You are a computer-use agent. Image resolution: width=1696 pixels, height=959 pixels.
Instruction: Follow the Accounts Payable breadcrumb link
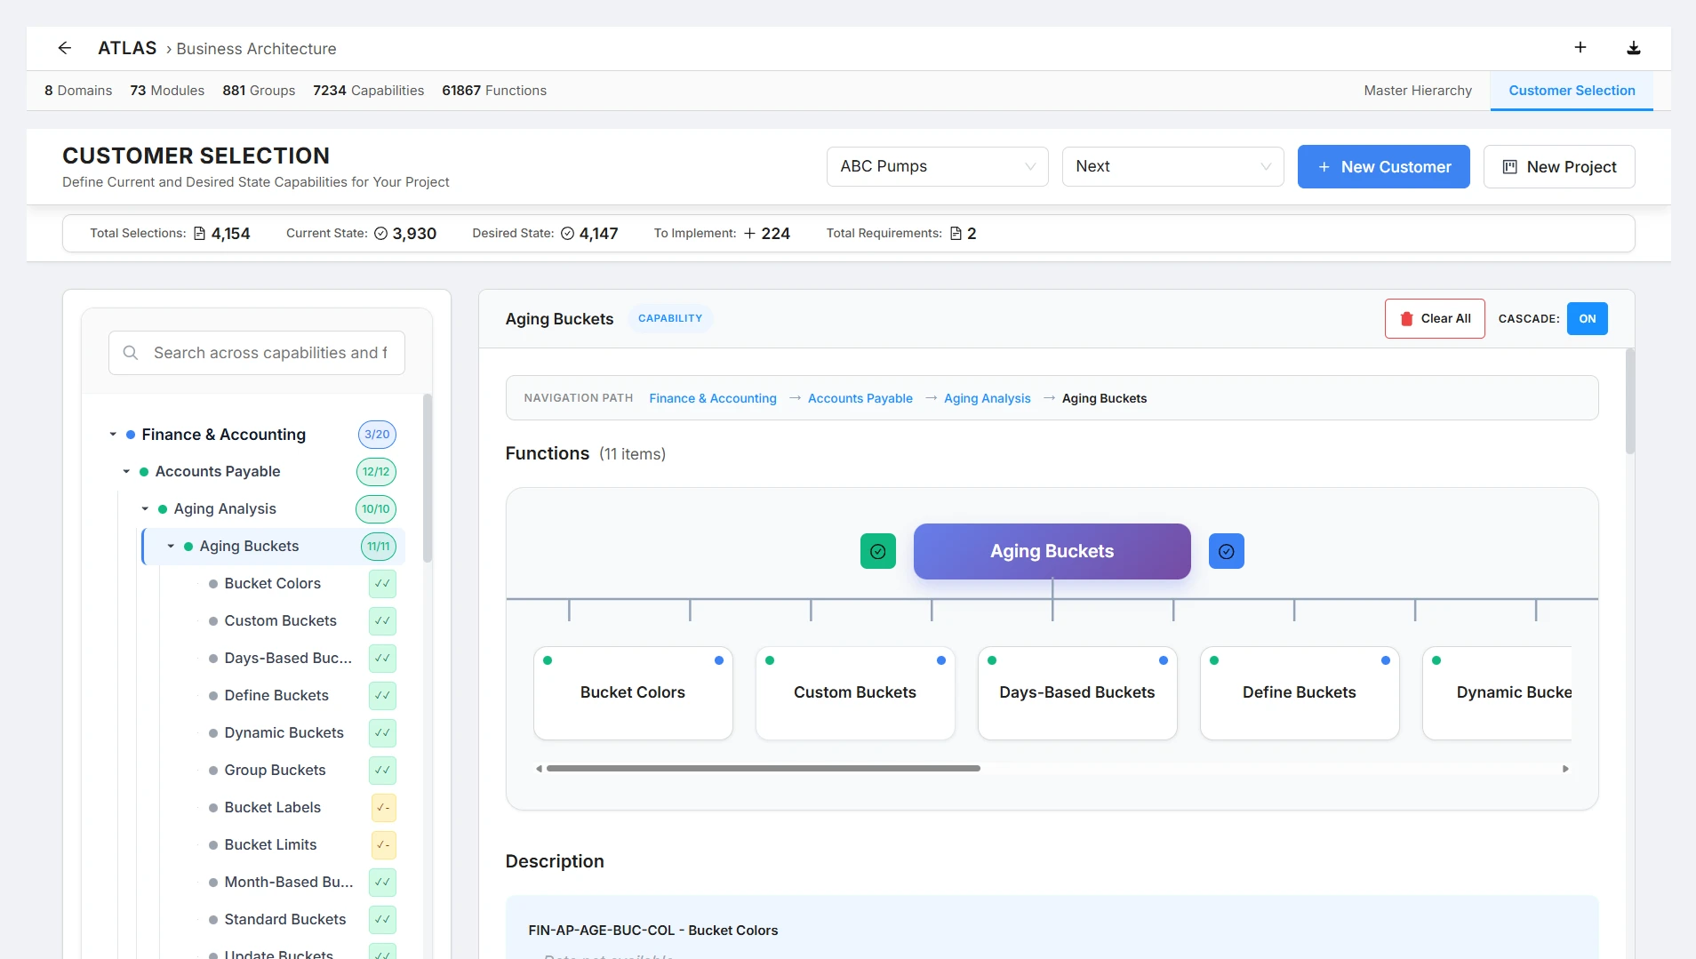(x=860, y=398)
